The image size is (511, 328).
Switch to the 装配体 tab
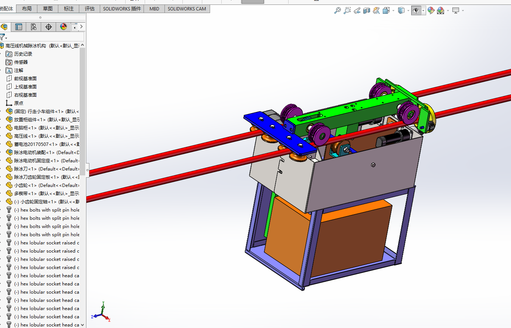(x=7, y=9)
